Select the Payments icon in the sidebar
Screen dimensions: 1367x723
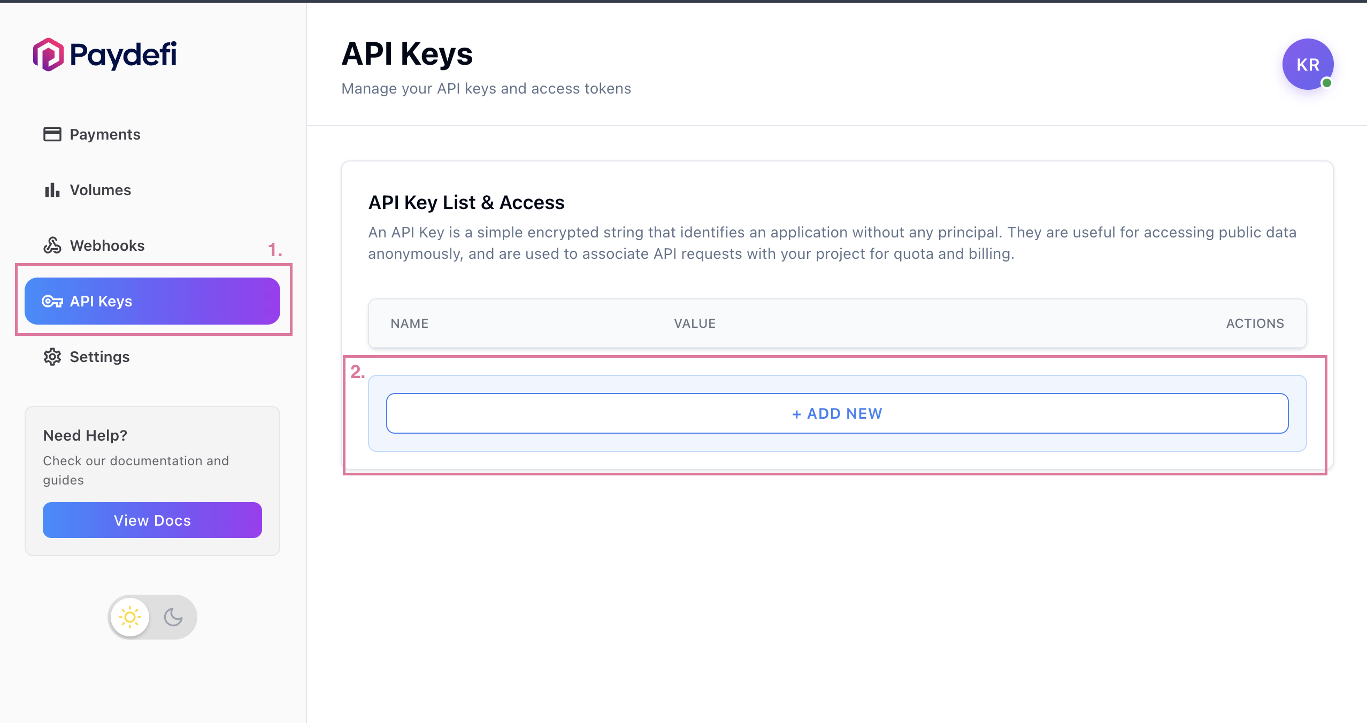(x=52, y=134)
